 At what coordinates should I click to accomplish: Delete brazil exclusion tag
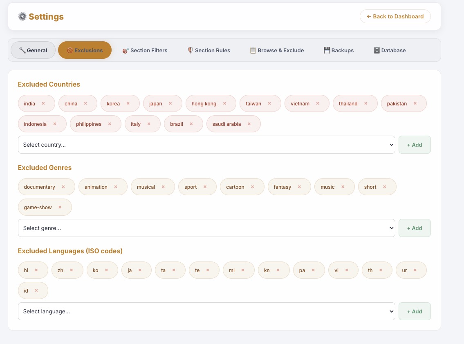[191, 124]
